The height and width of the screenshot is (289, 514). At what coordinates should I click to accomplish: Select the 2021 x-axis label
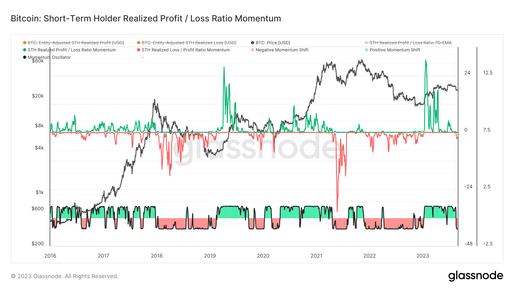click(316, 256)
